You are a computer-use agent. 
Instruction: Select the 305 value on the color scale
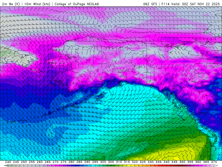click(111, 162)
